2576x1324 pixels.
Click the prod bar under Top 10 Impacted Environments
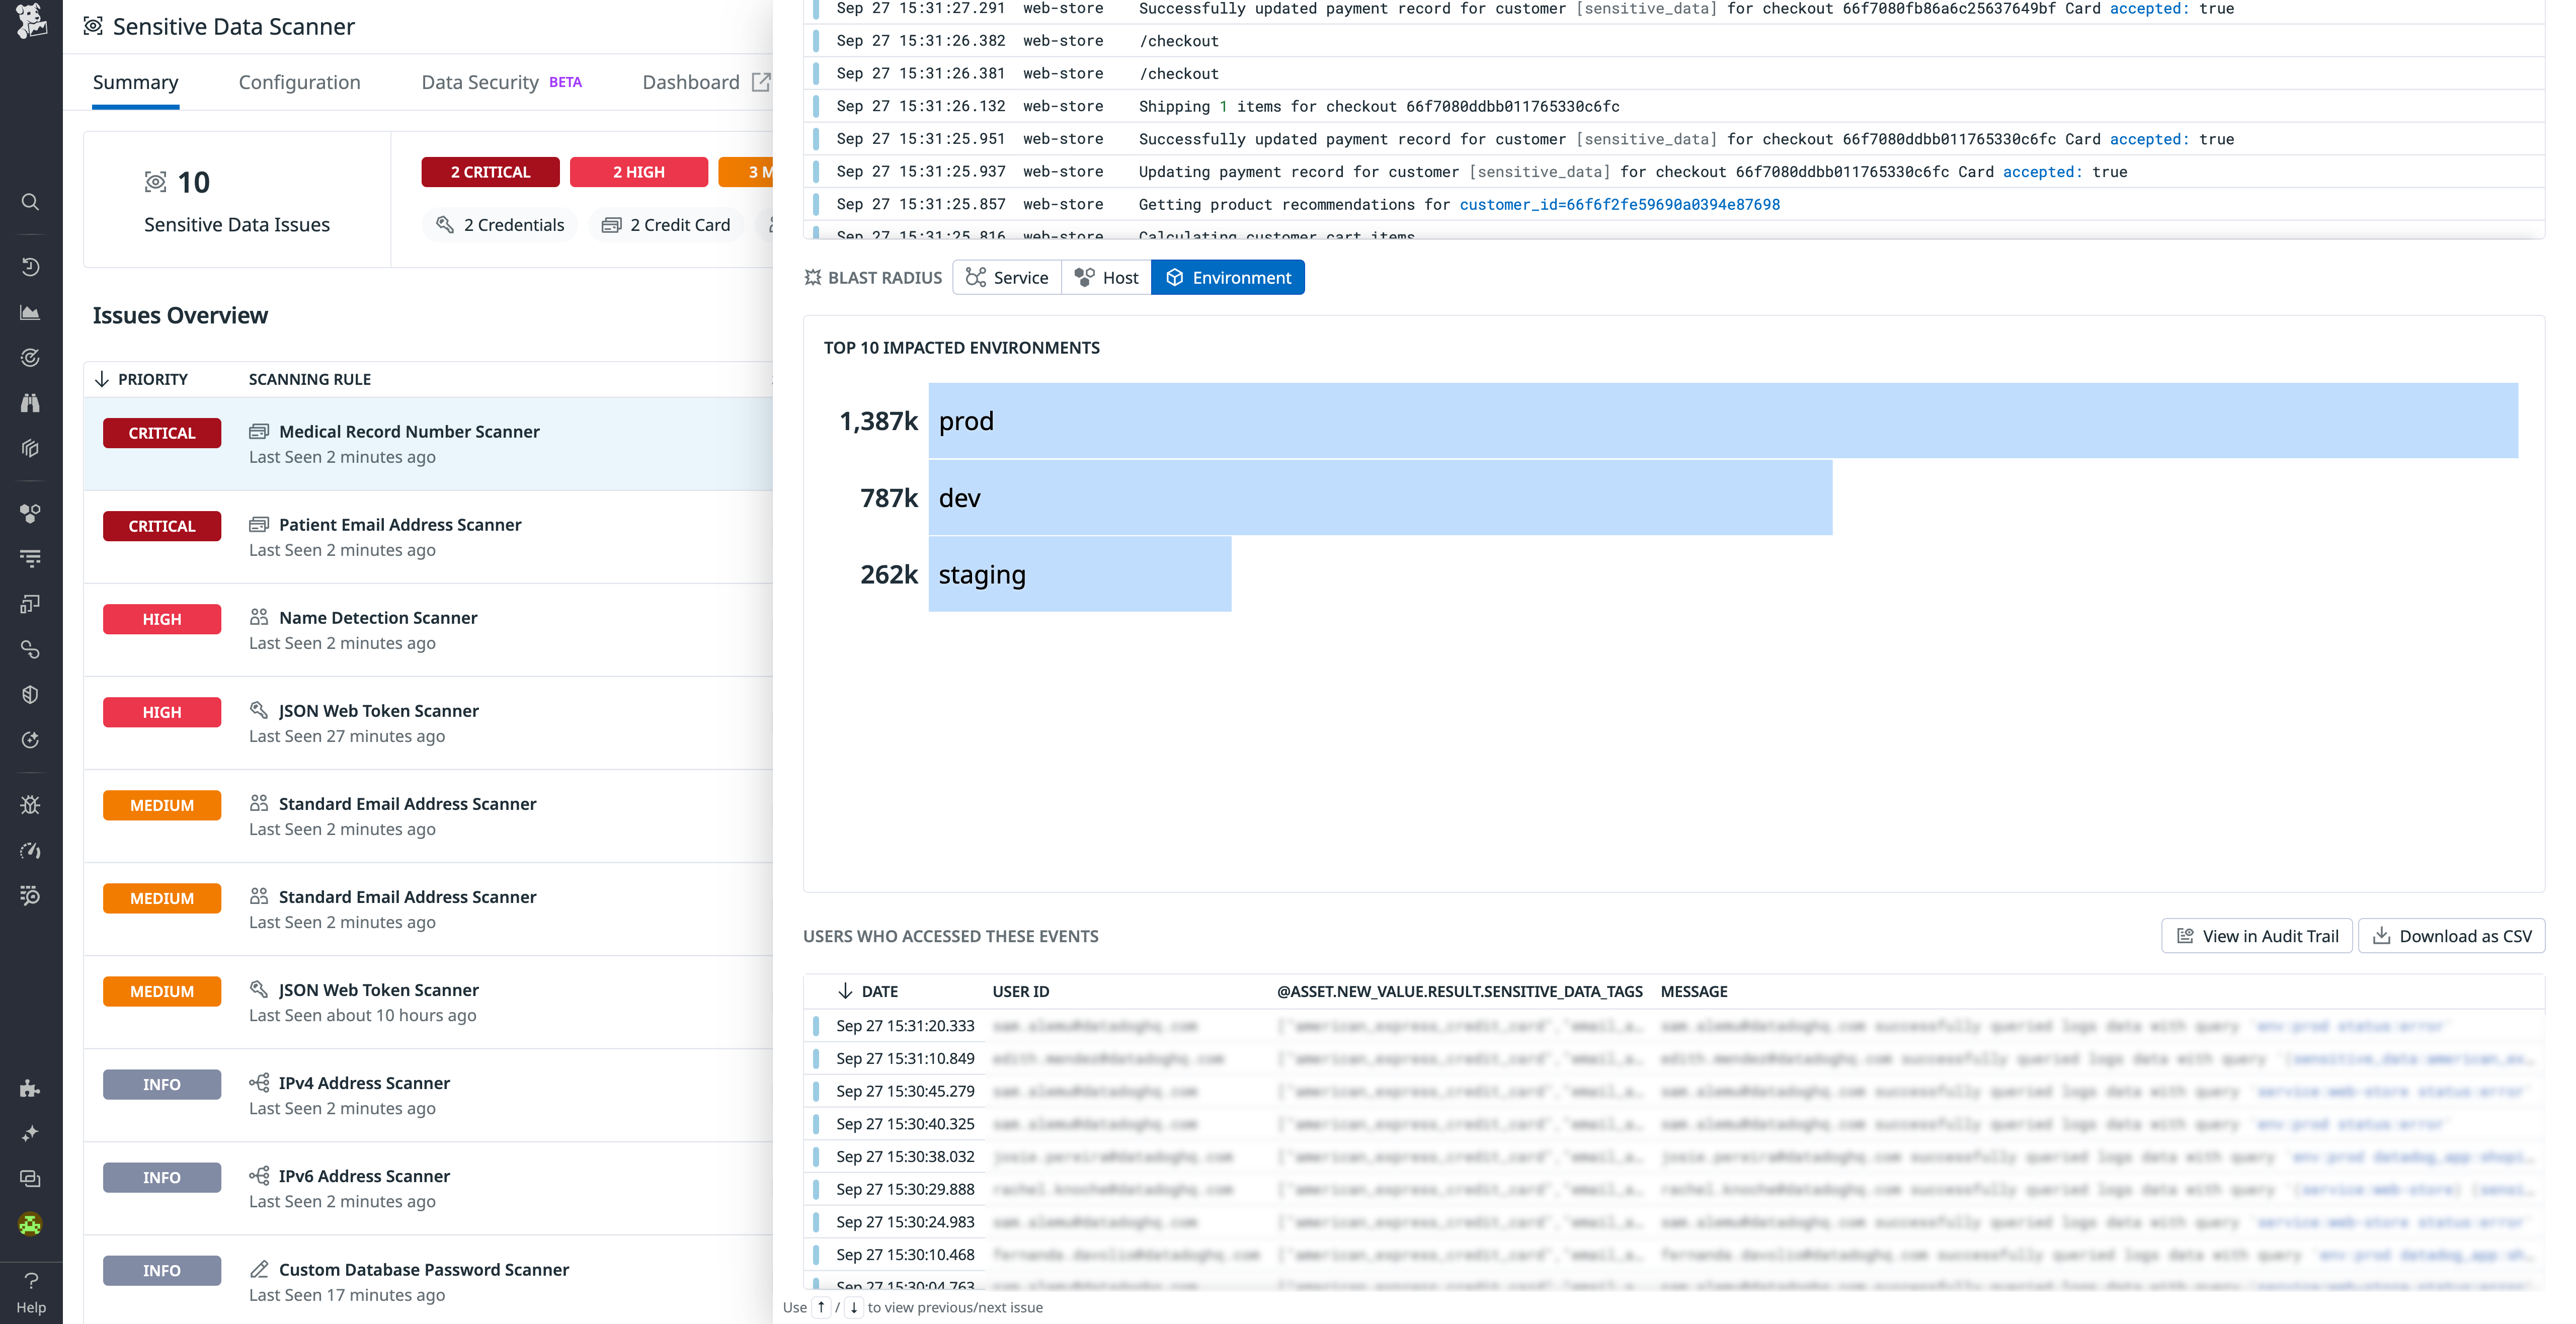pyautogui.click(x=1700, y=420)
